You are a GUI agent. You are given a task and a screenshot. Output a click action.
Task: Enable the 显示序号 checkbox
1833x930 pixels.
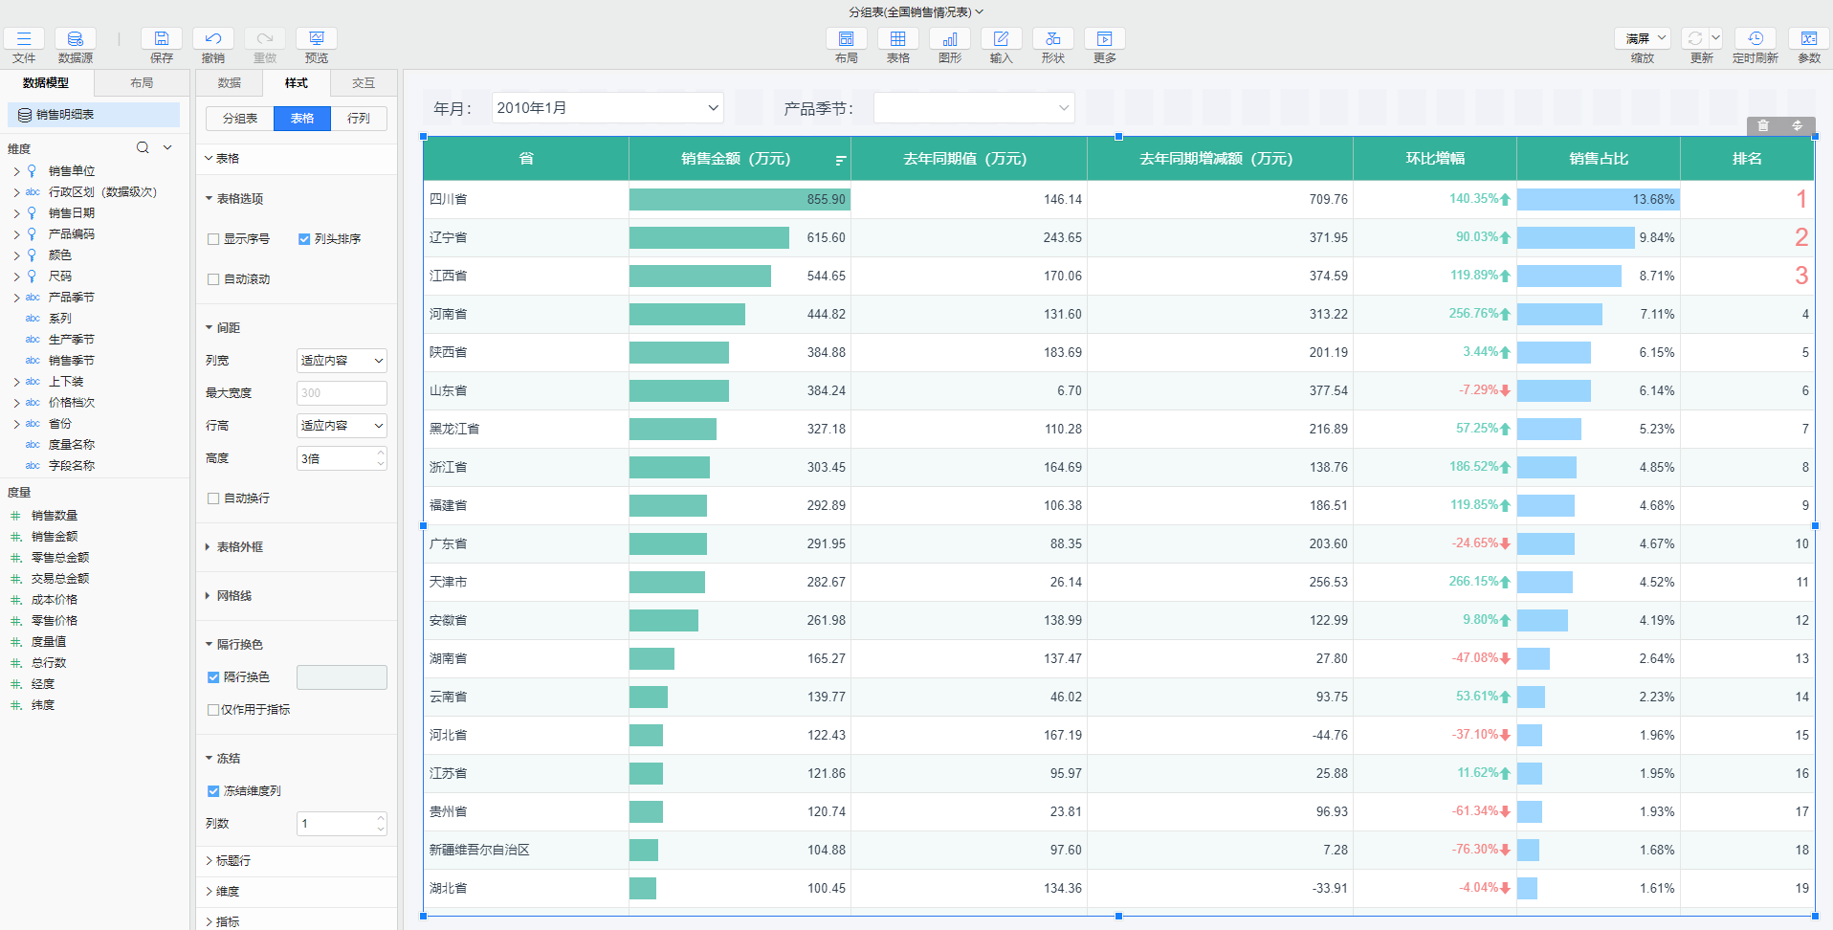(213, 239)
